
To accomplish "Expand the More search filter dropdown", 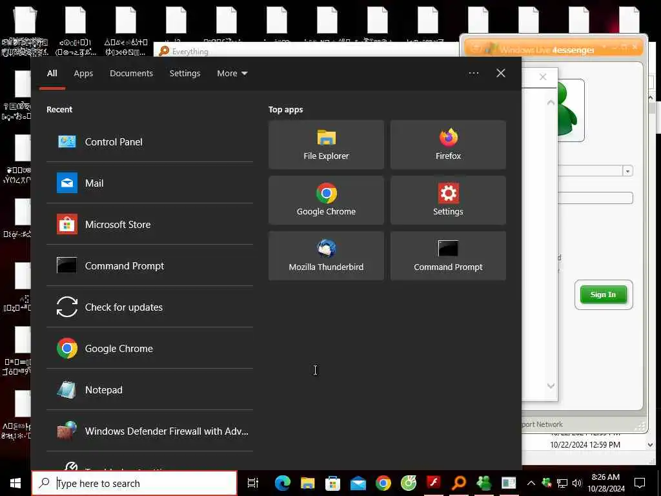I will [232, 74].
